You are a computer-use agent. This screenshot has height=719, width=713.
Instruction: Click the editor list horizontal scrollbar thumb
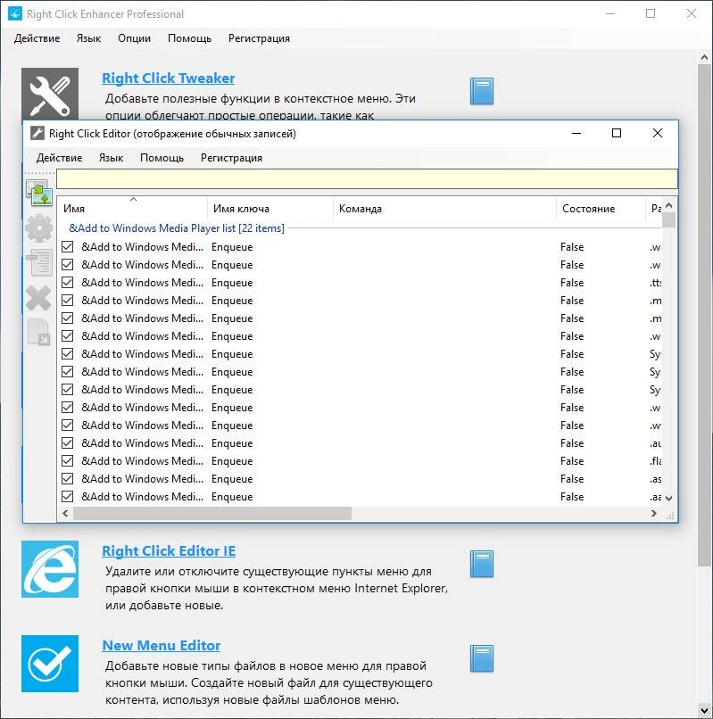(212, 514)
